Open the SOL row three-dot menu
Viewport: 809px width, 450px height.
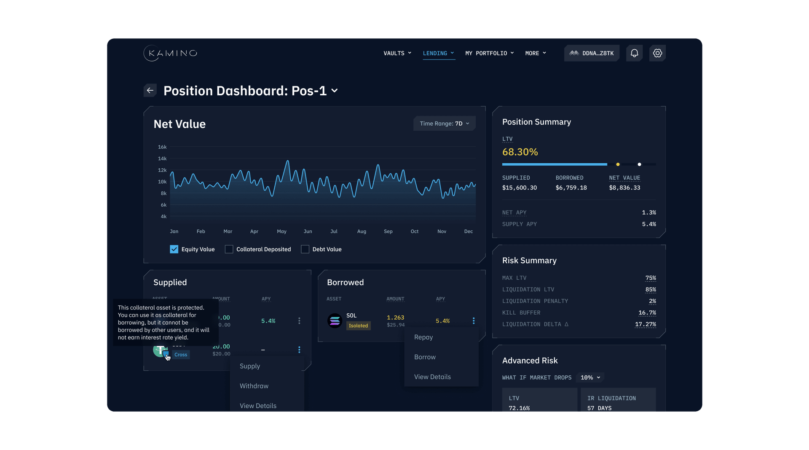(474, 321)
